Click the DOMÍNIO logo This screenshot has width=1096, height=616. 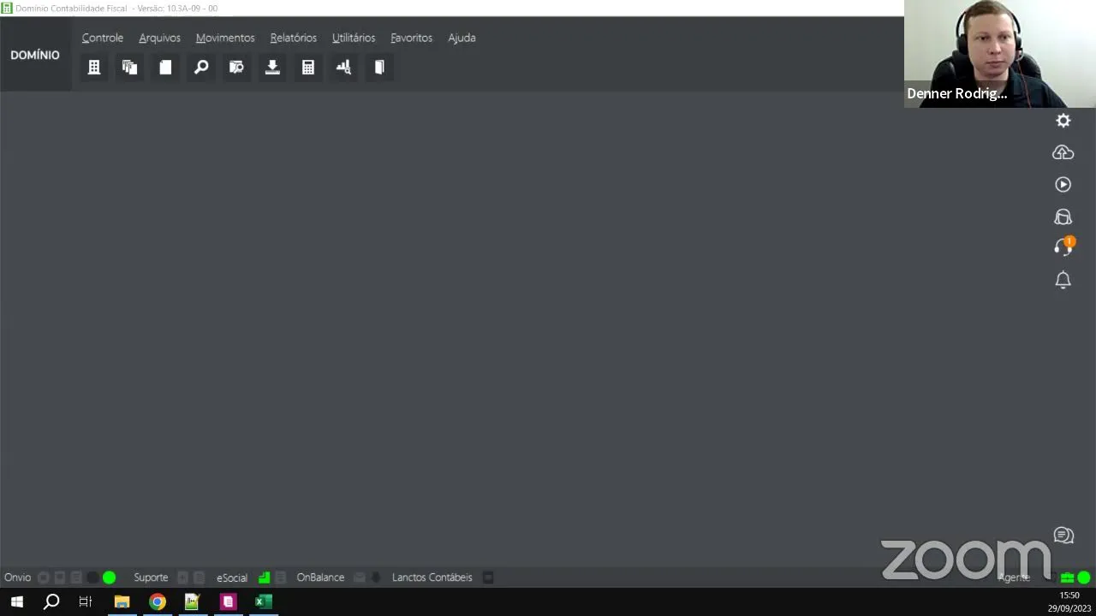coord(35,55)
